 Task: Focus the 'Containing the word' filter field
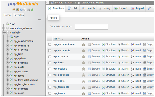tap(91, 27)
